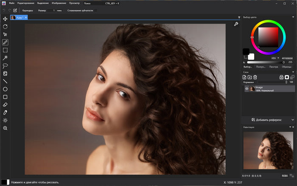Screen dimensions: 297x186
Task: Select the Line tool
Action: point(5,82)
